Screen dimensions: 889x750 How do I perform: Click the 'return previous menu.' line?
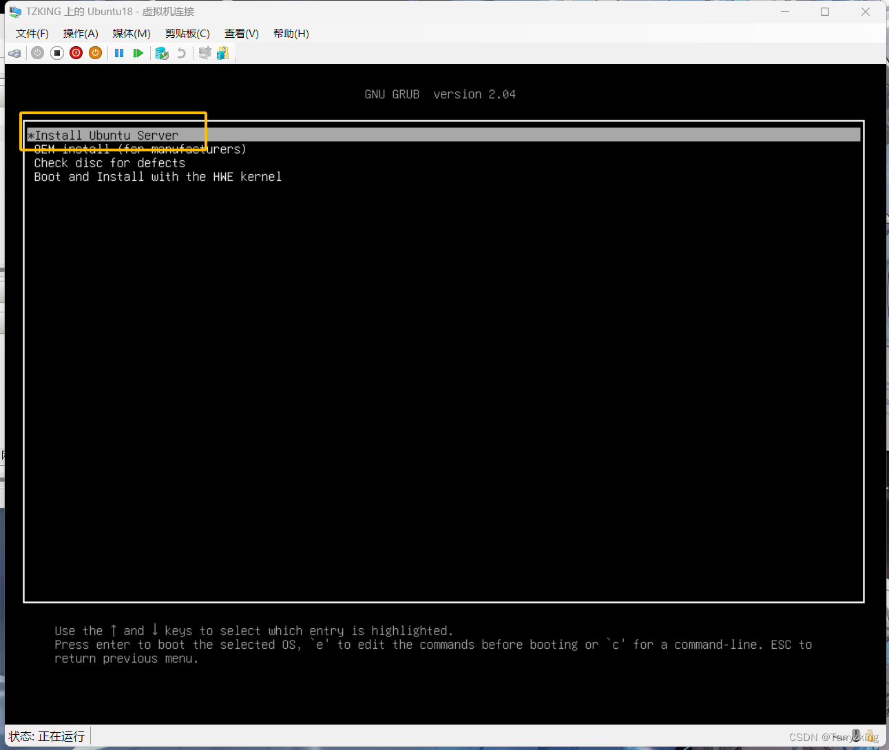pos(127,658)
